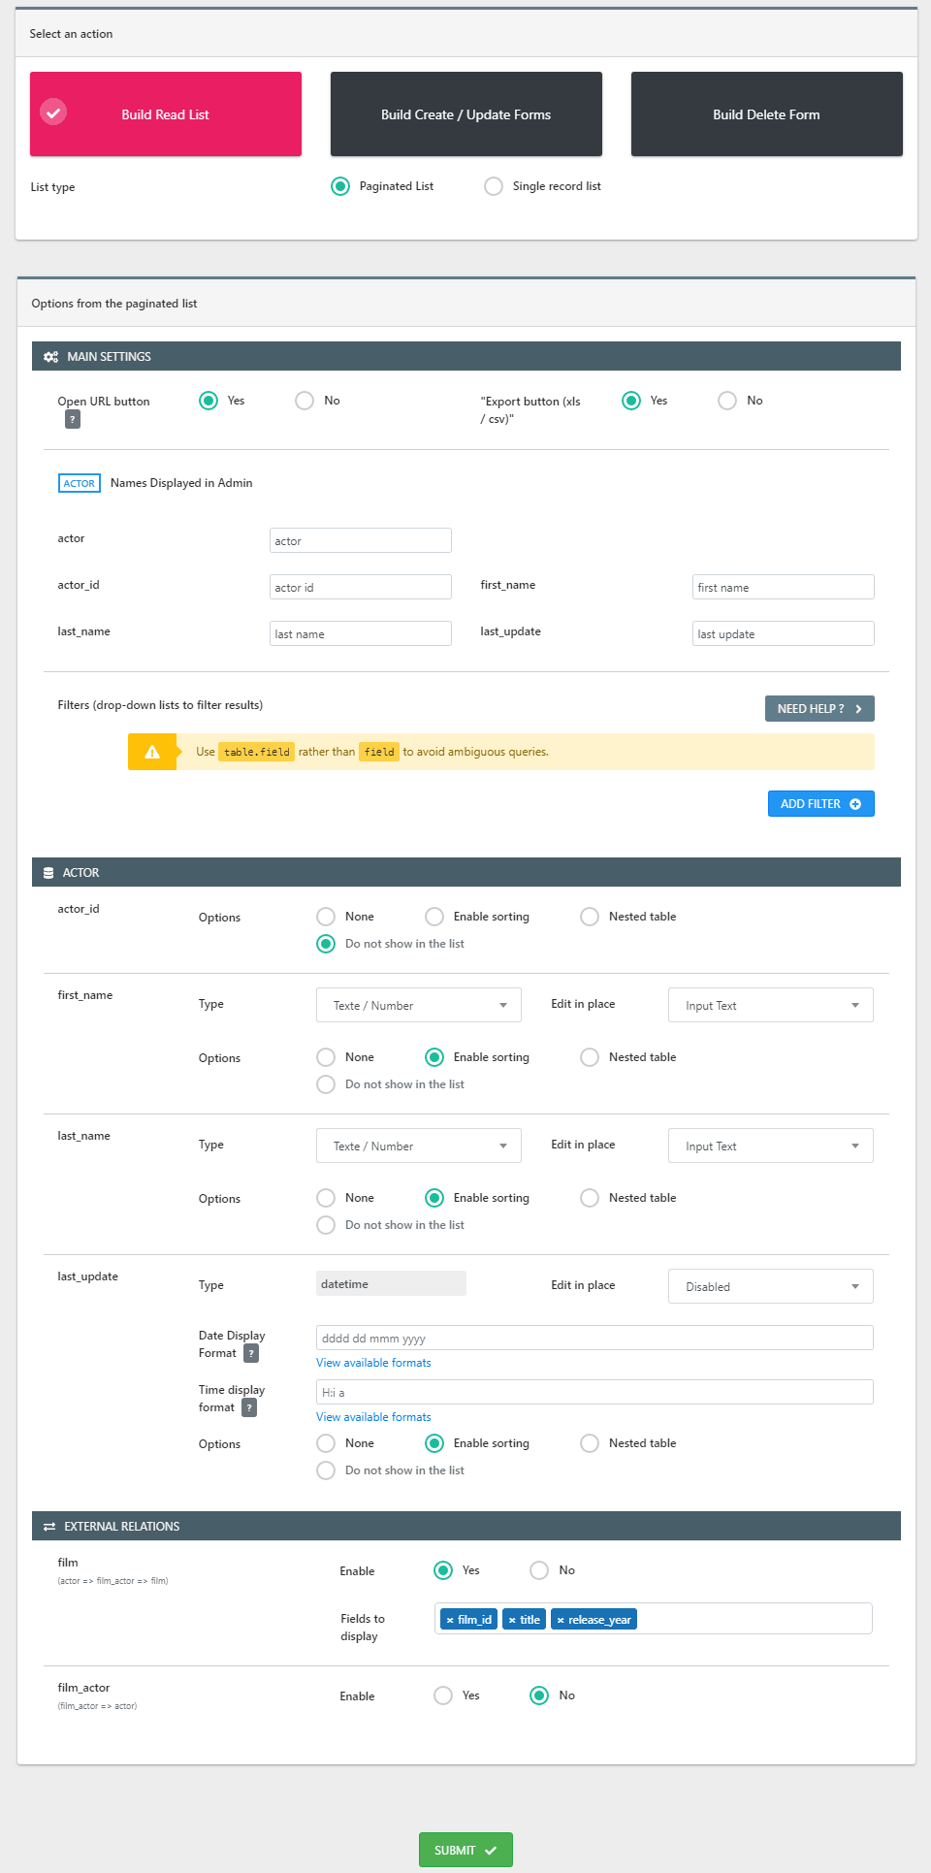
Task: Click the last name display field
Action: 361,633
